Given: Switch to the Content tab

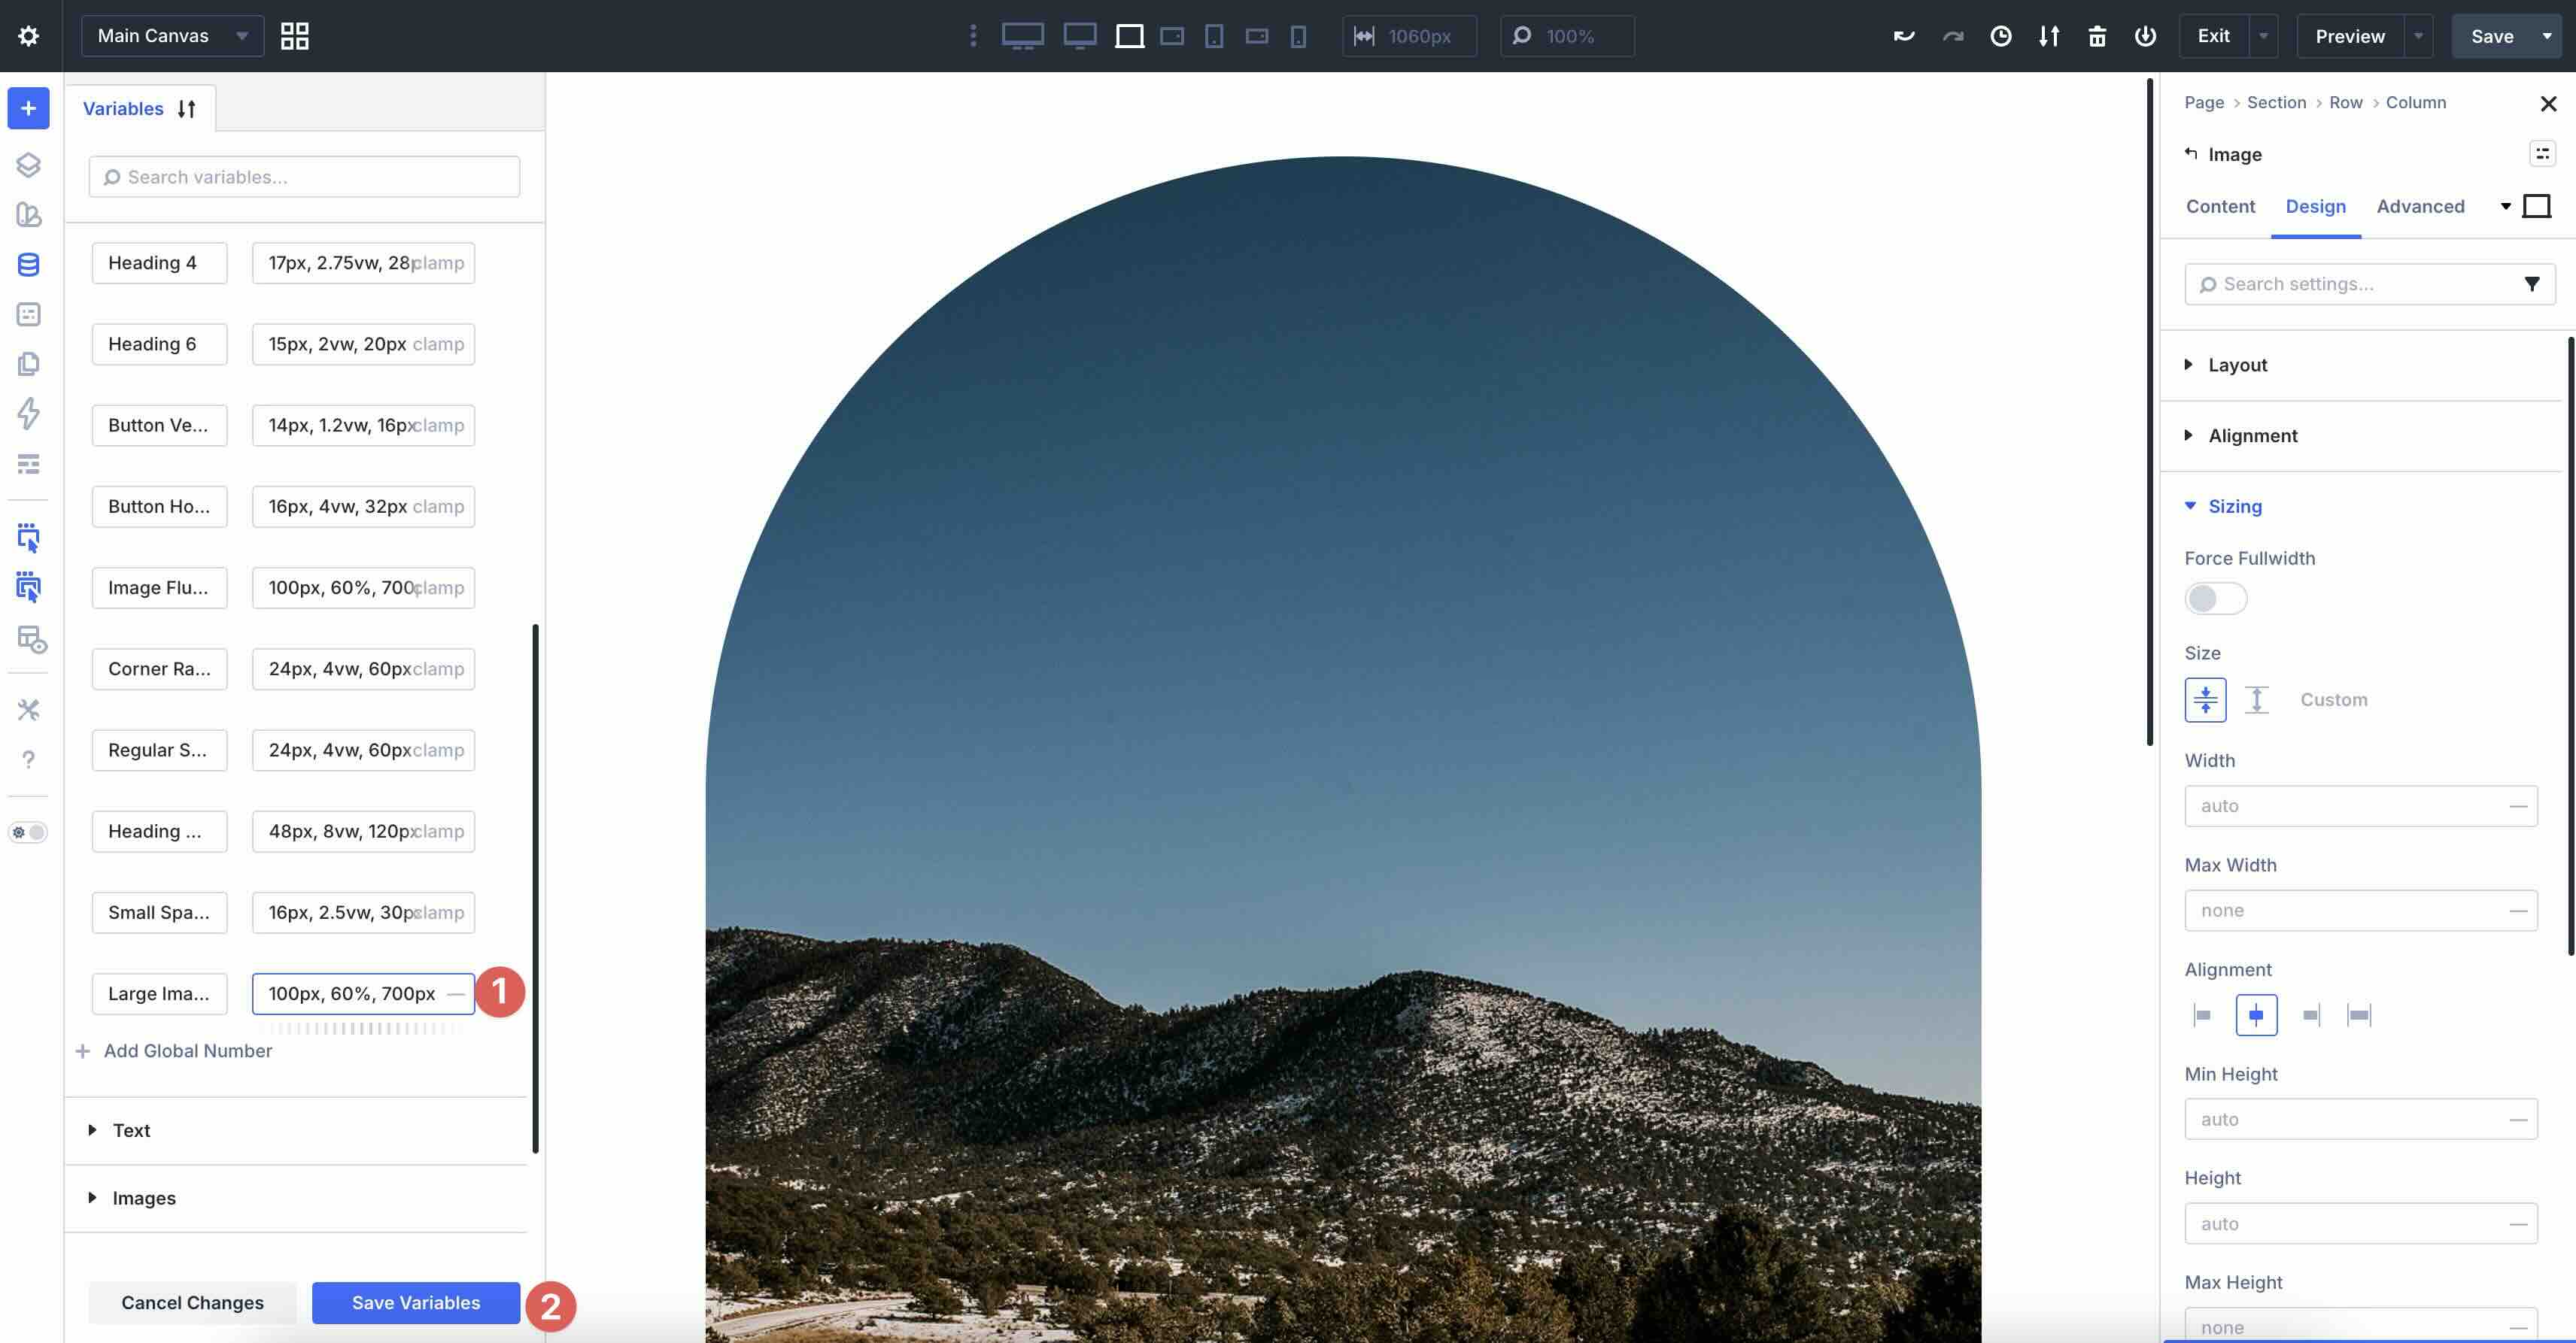Looking at the screenshot, I should click(2220, 207).
